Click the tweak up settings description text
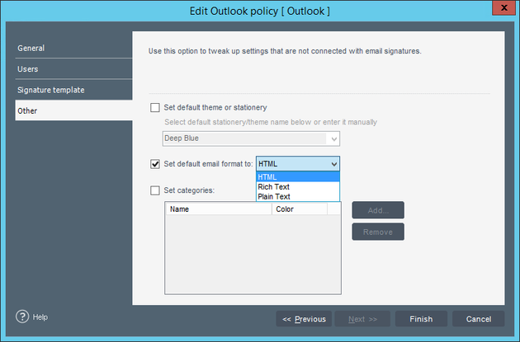The image size is (520, 342). point(285,51)
